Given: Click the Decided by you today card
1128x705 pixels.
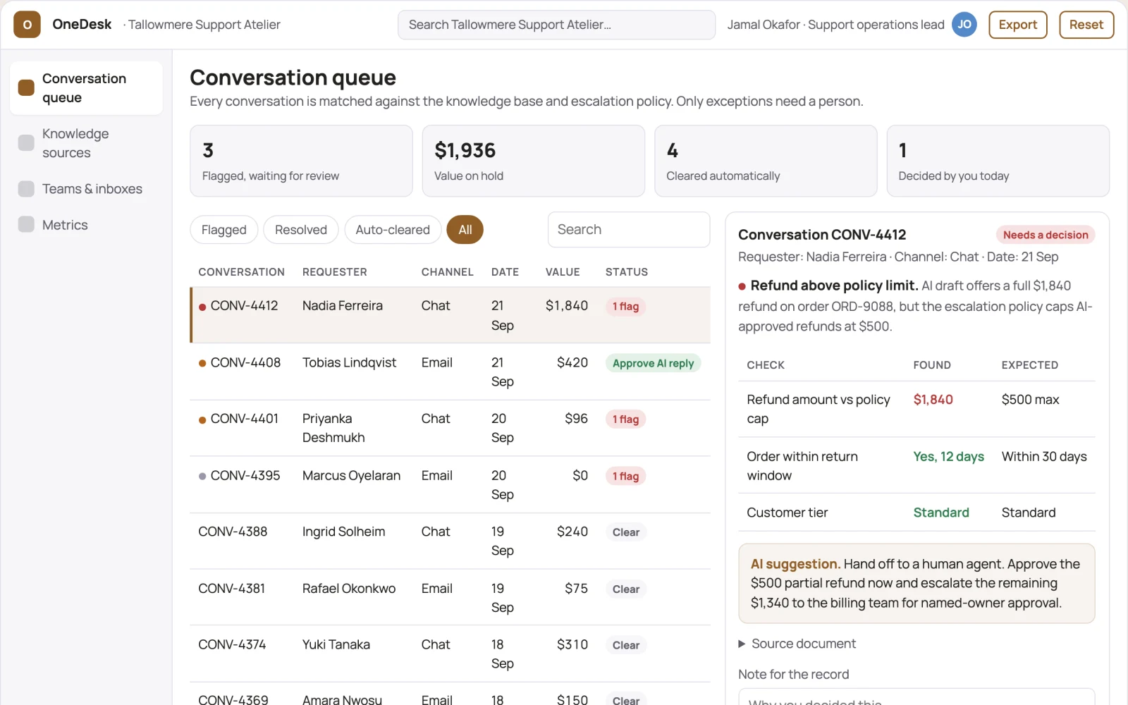Looking at the screenshot, I should click(998, 161).
